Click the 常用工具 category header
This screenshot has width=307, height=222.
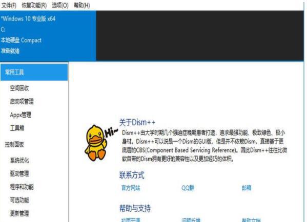coord(34,72)
